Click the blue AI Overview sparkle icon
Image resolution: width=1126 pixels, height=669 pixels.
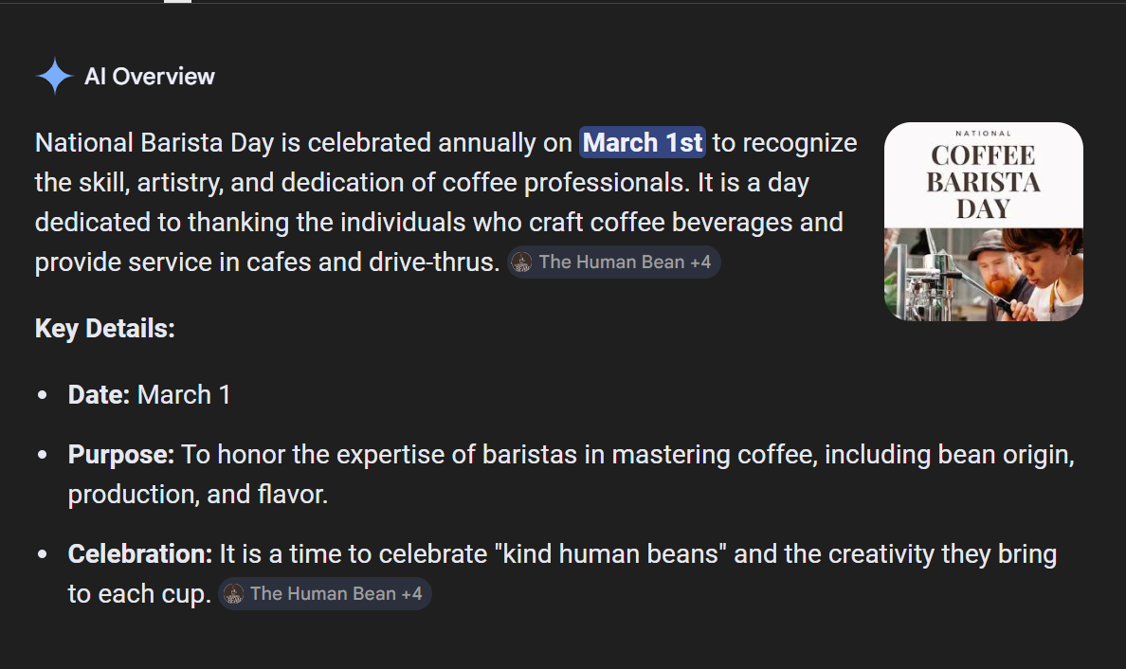coord(55,76)
